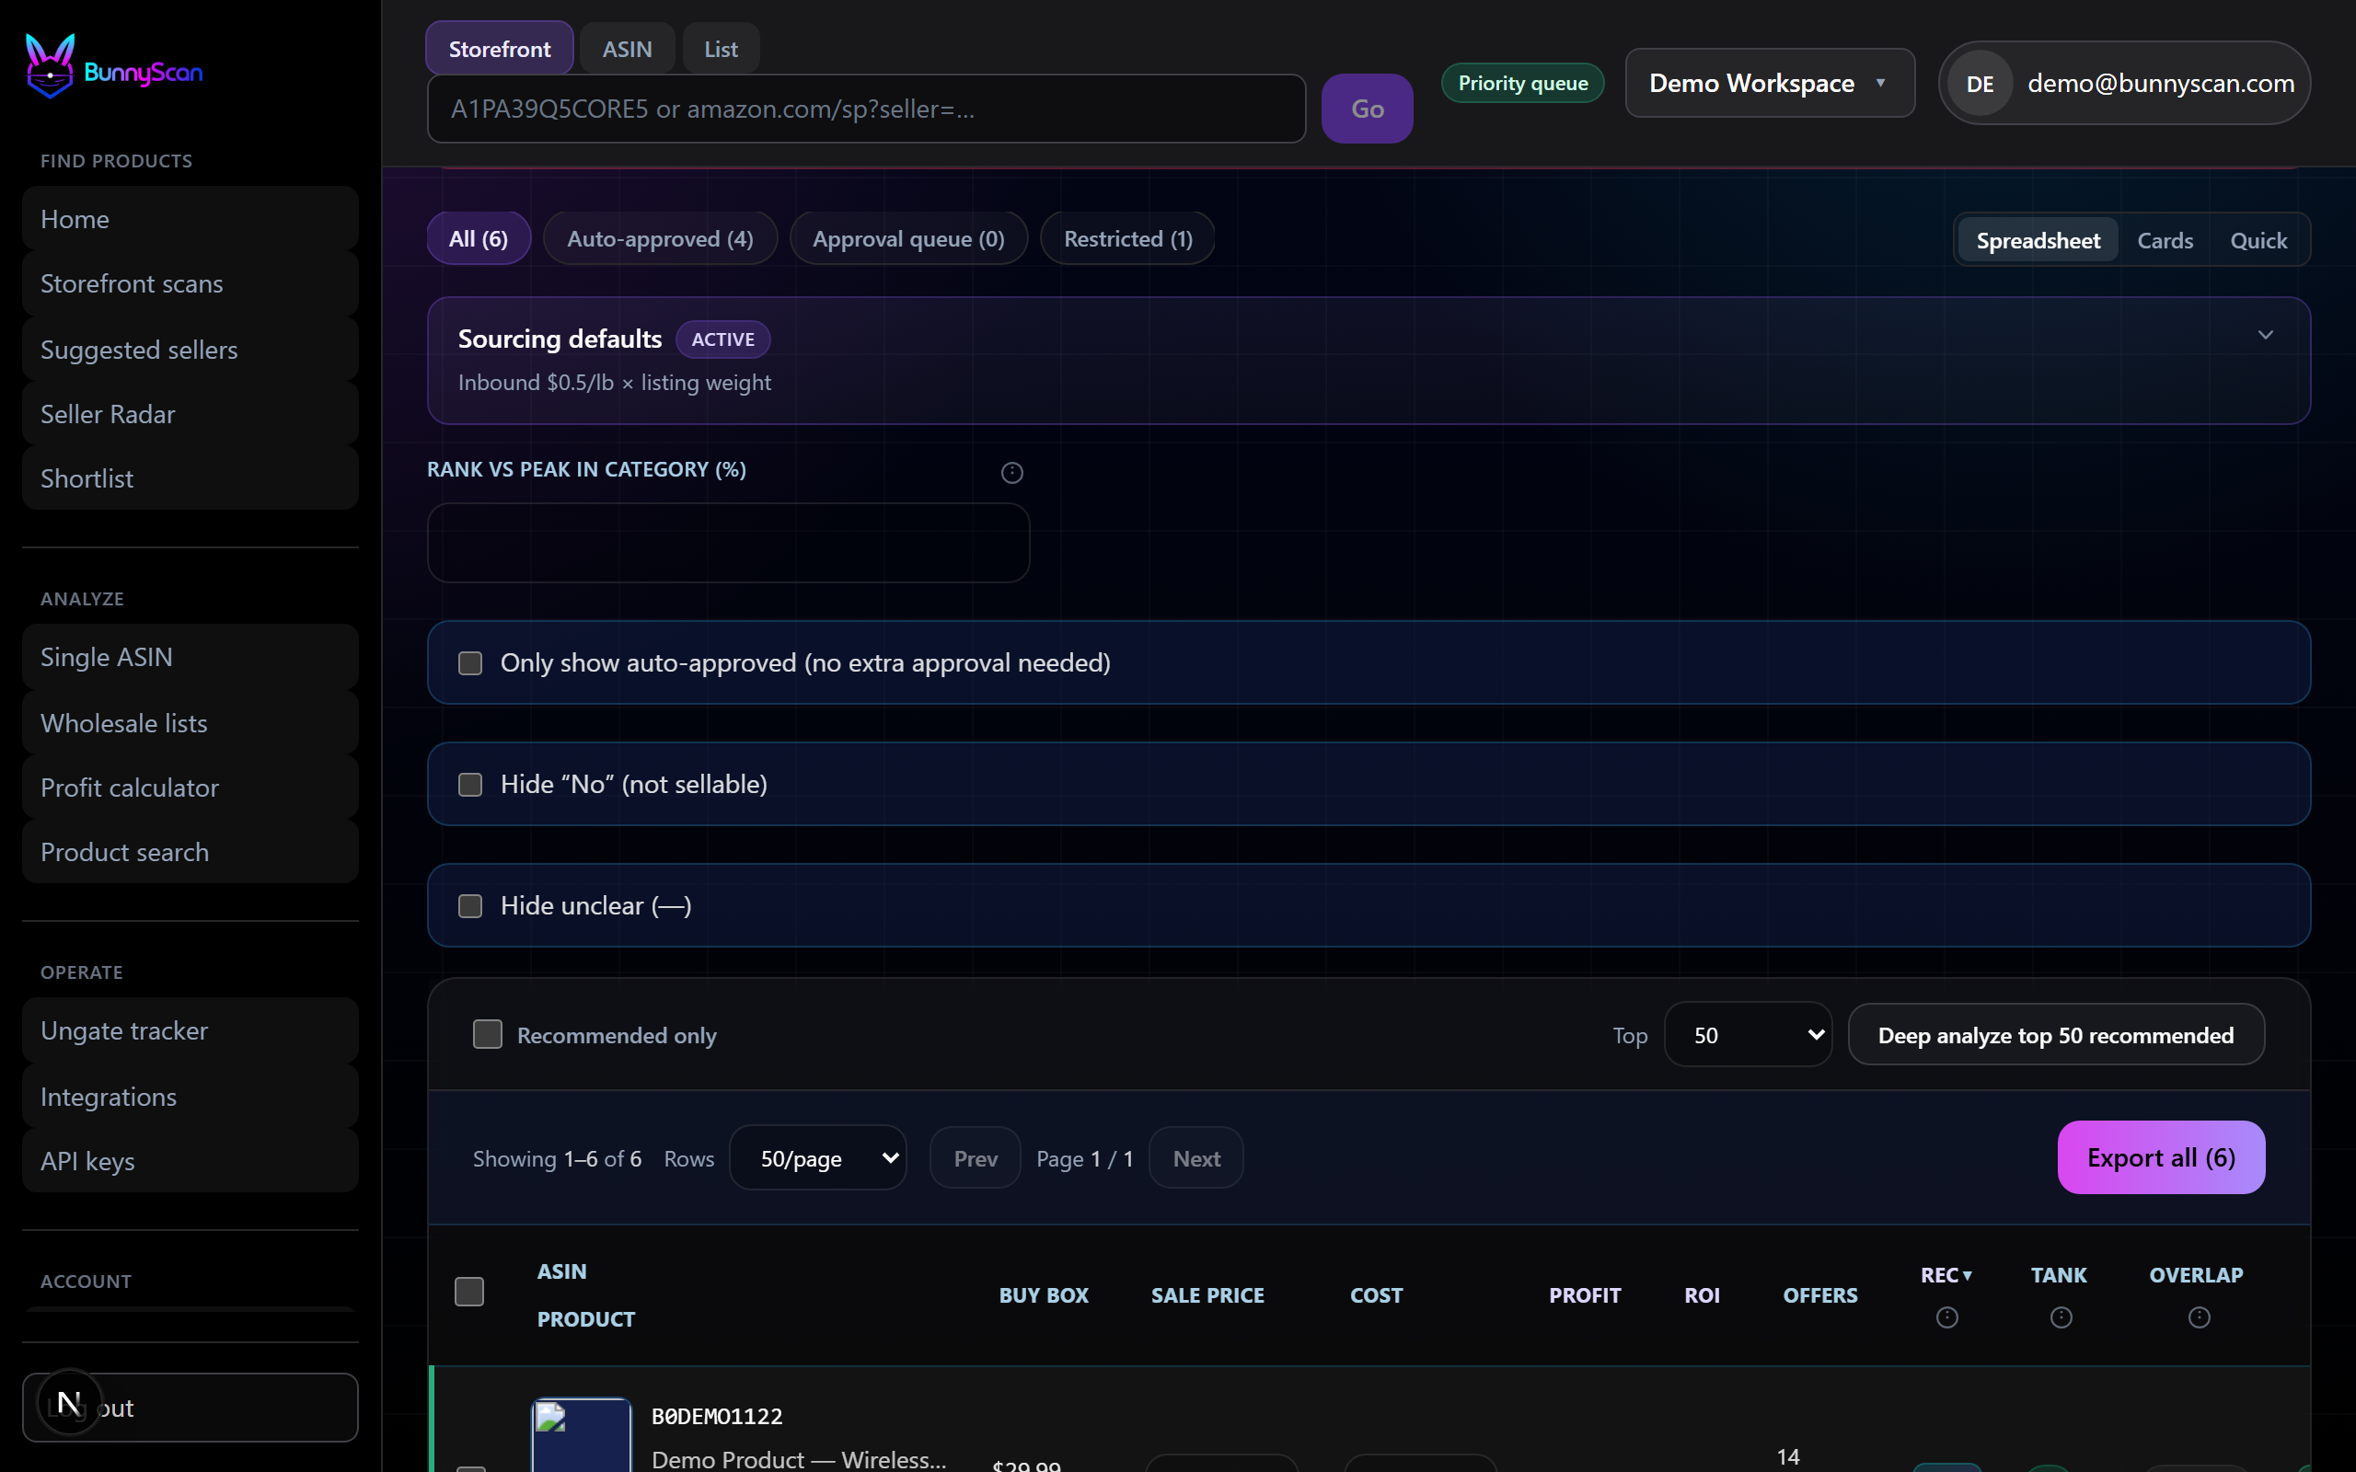Click the B0DEMO1122 product thumbnail
This screenshot has height=1472, width=2356.
click(x=582, y=1435)
